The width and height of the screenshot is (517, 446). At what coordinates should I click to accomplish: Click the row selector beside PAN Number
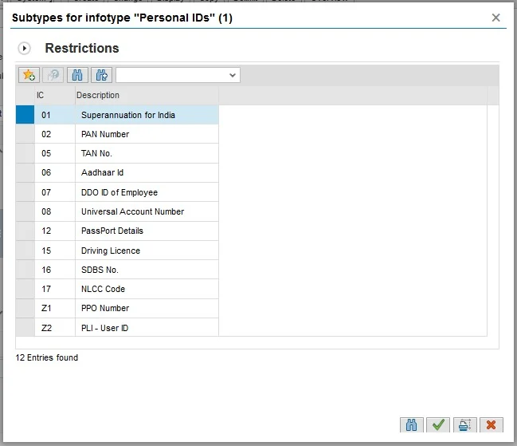(25, 134)
